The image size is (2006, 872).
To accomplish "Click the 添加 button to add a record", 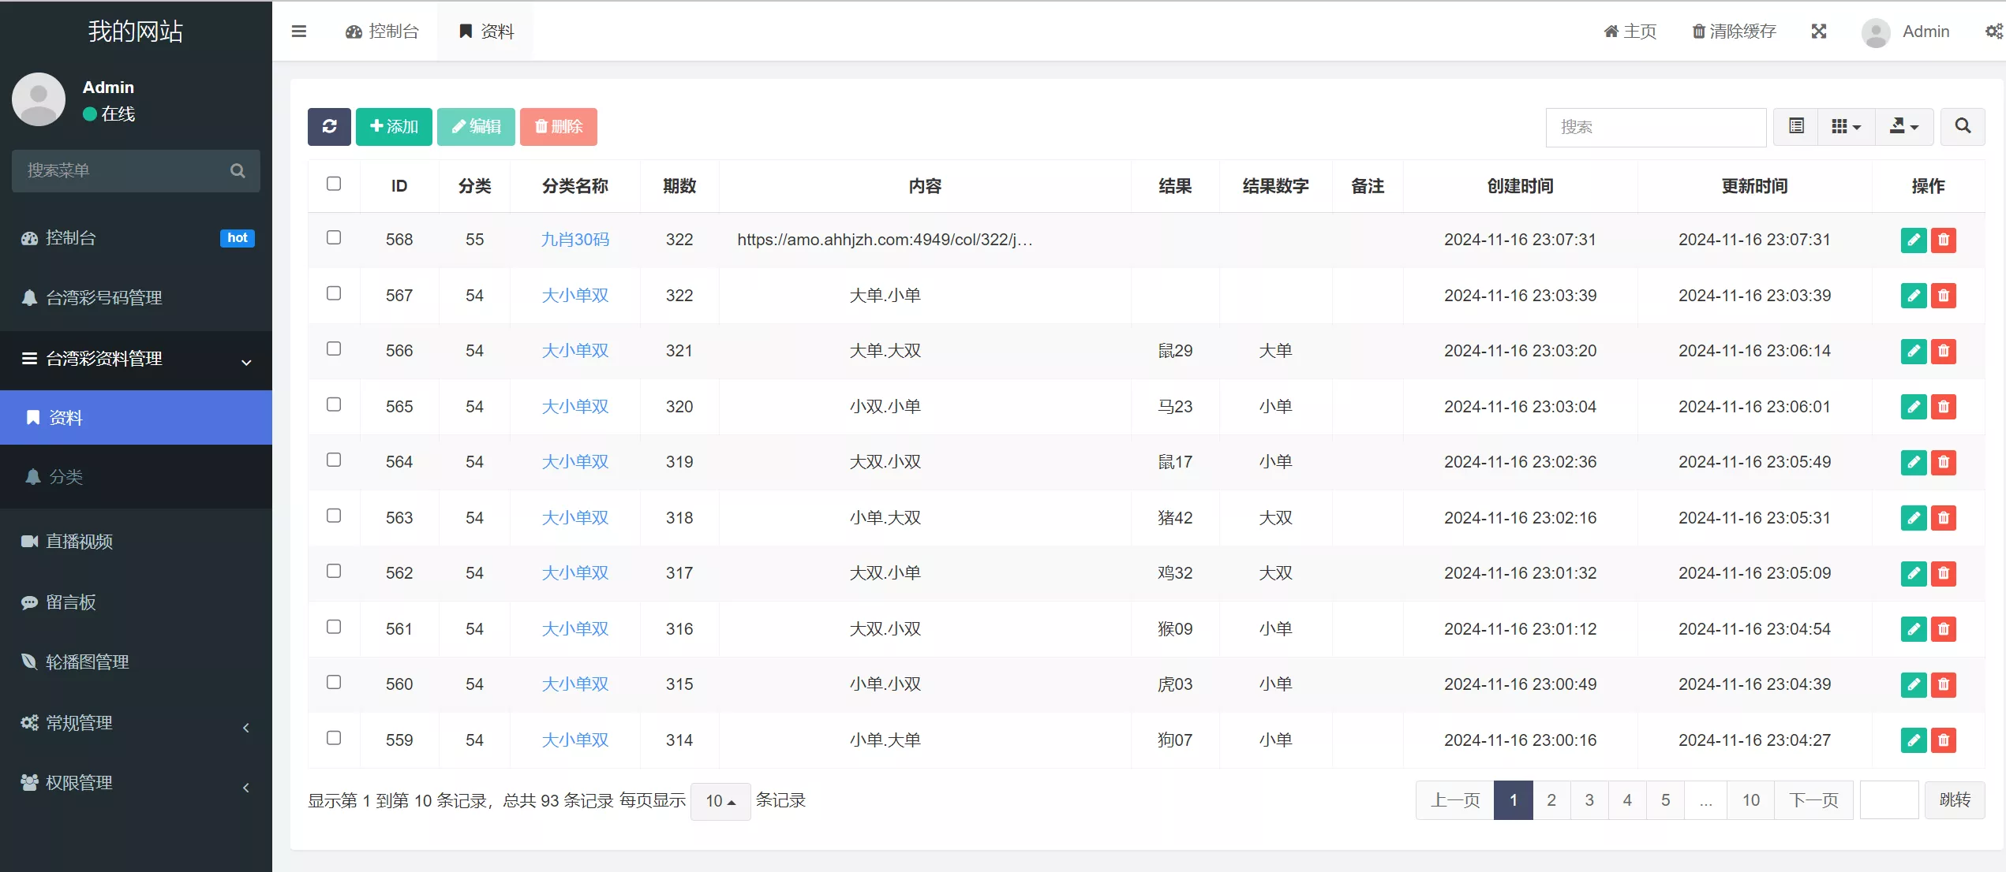I will 394,126.
